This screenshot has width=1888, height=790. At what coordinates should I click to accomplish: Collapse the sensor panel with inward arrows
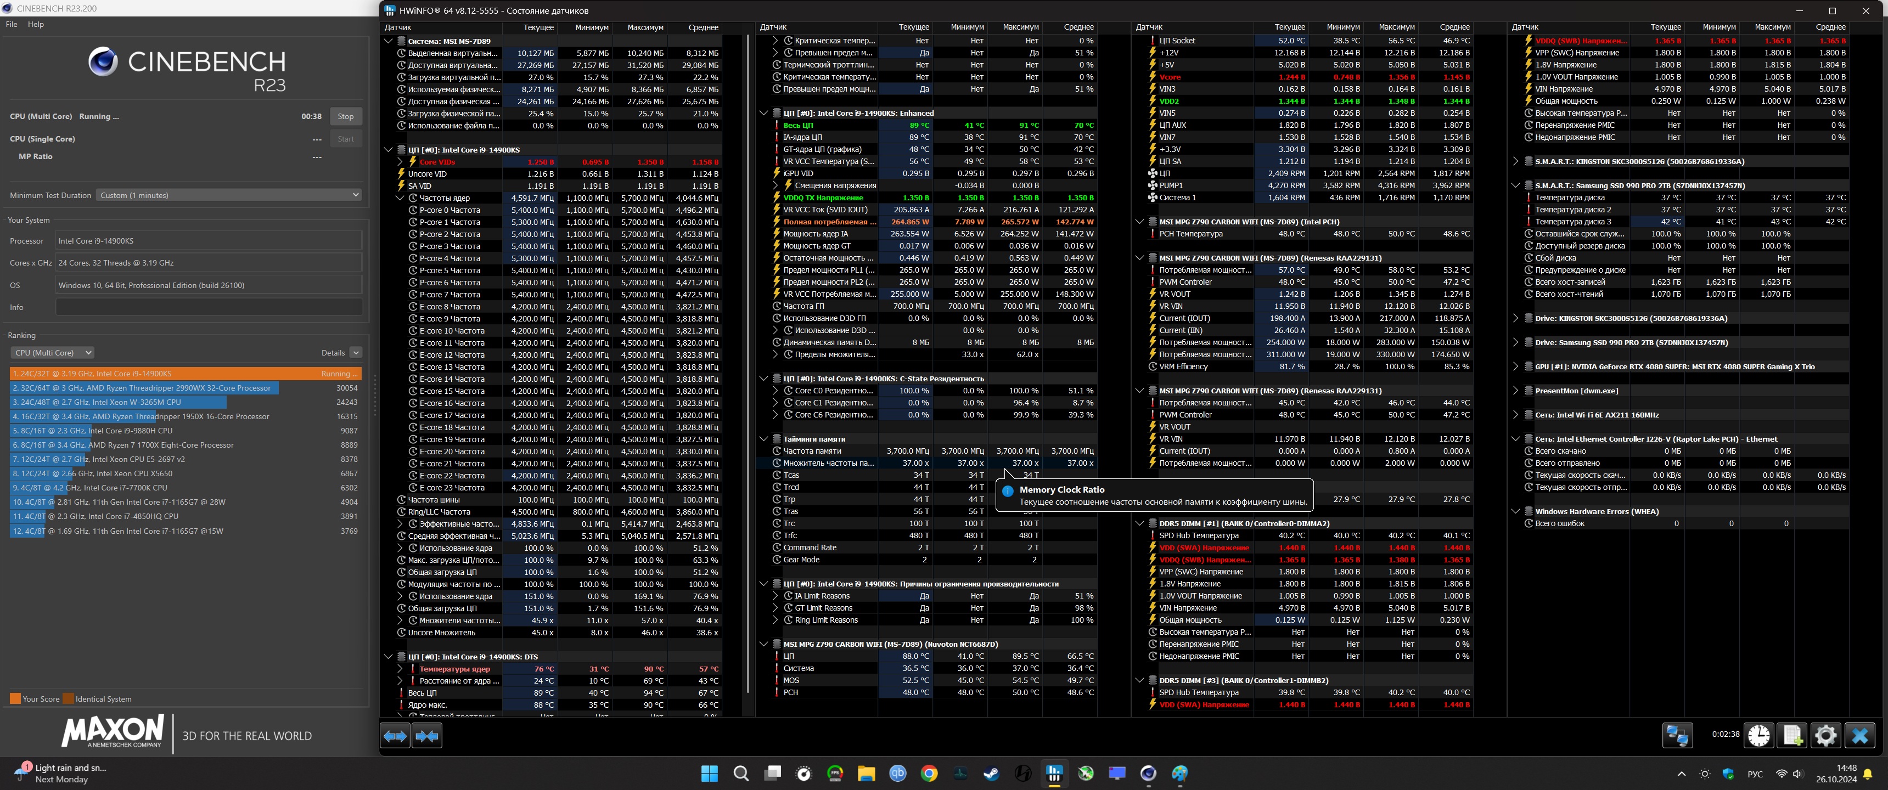[426, 735]
